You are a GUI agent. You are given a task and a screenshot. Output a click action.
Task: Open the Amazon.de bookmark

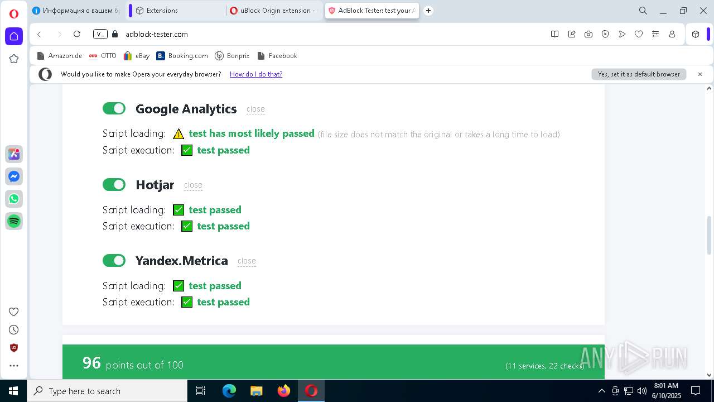point(59,56)
